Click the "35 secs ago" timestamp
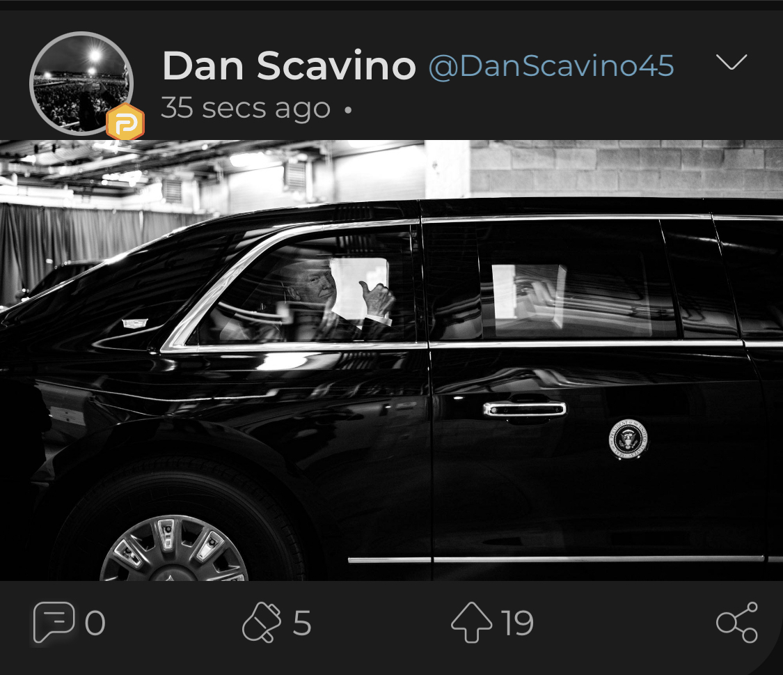The height and width of the screenshot is (675, 783). (x=246, y=109)
